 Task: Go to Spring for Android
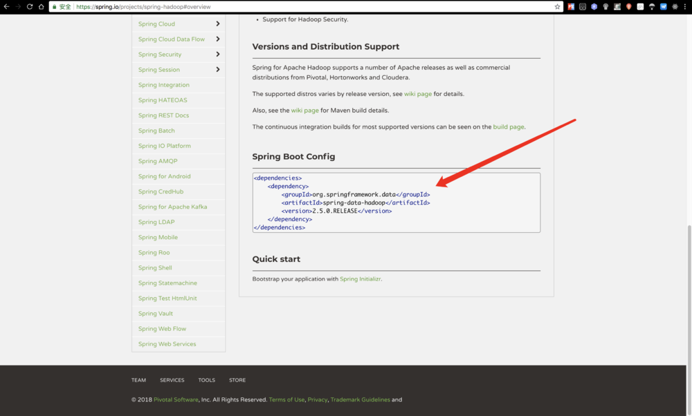tap(164, 176)
